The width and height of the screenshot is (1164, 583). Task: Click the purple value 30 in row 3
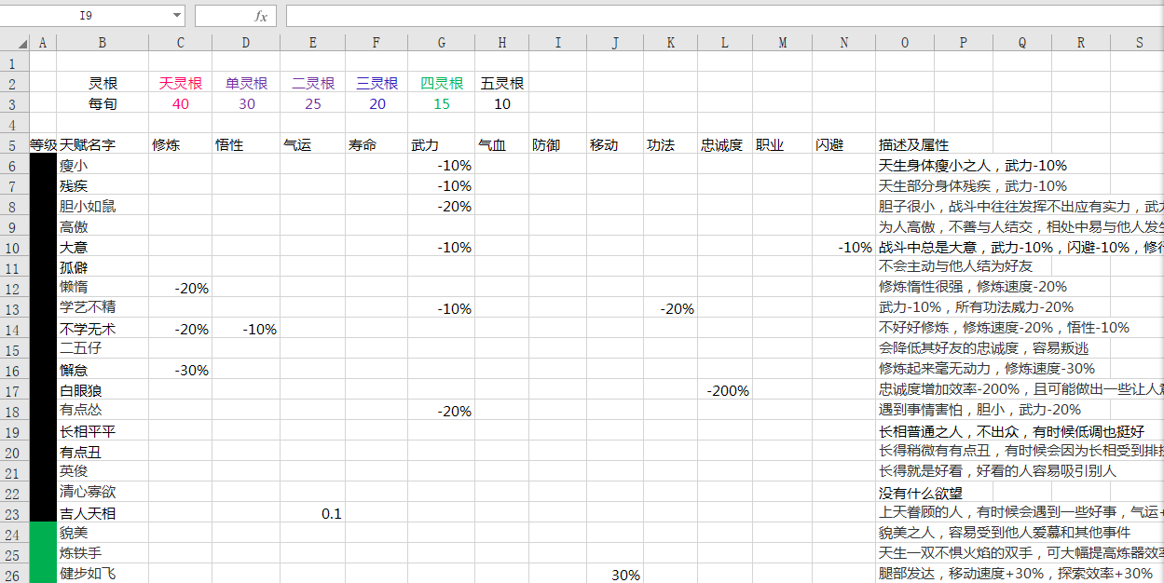point(246,103)
